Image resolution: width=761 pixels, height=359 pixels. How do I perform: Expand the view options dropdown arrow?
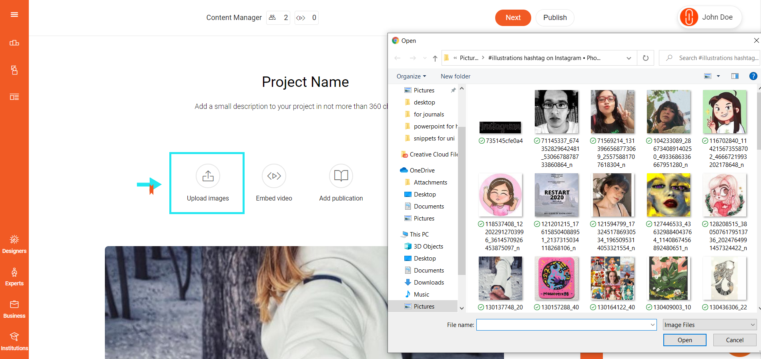click(718, 76)
